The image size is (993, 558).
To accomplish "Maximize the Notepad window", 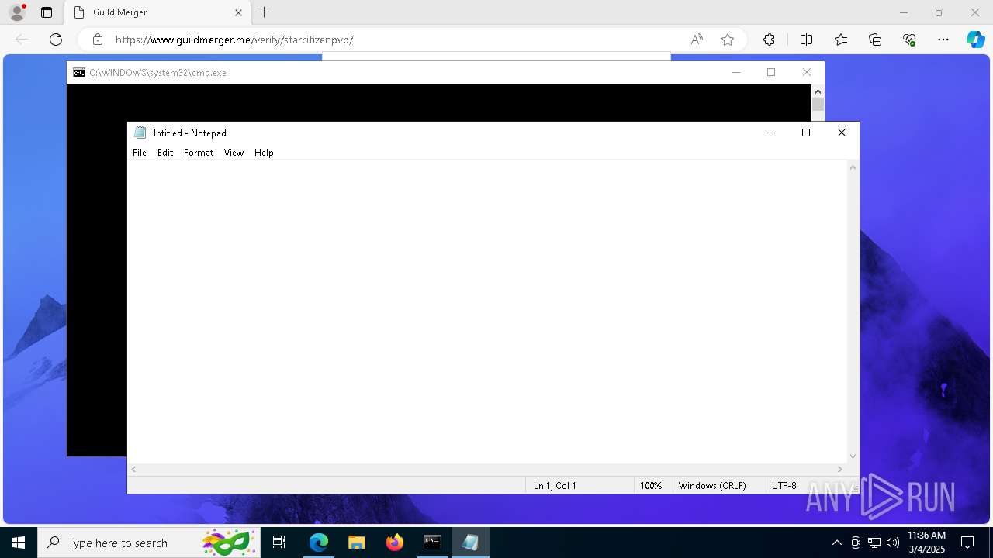I will tap(806, 133).
